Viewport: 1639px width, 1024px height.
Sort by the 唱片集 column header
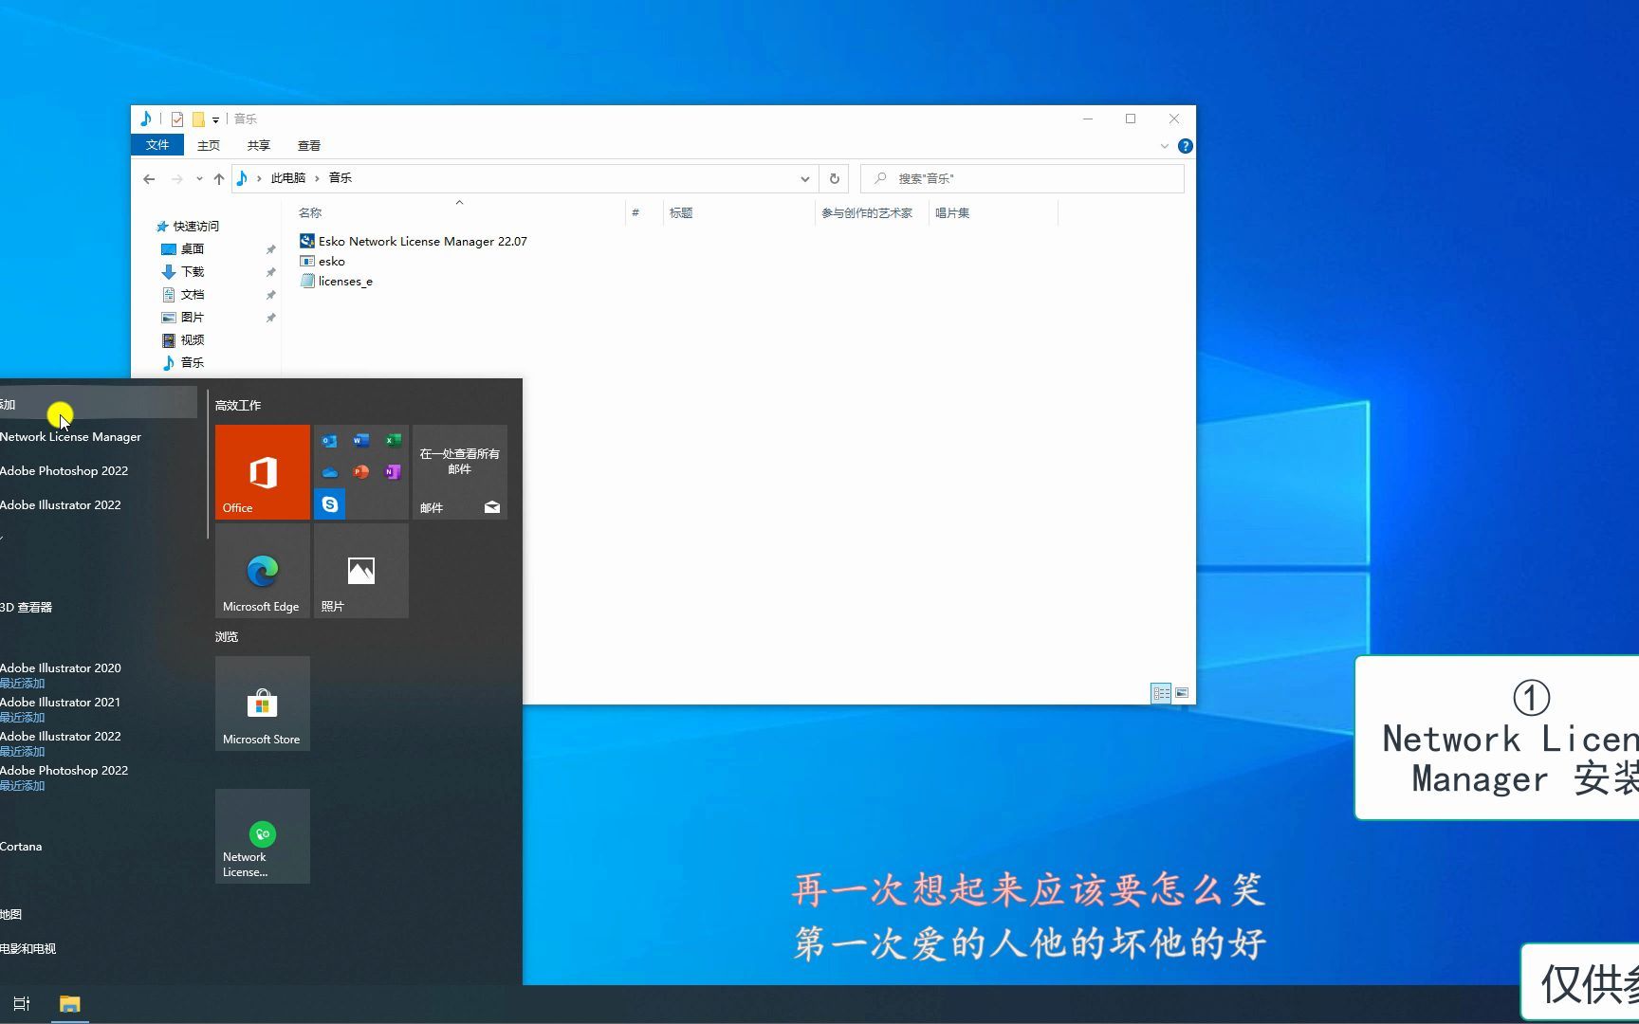pyautogui.click(x=992, y=213)
